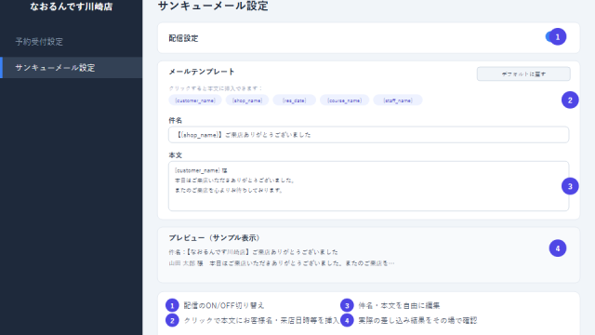Click the 本文 field label
The width and height of the screenshot is (595, 335).
pos(176,155)
